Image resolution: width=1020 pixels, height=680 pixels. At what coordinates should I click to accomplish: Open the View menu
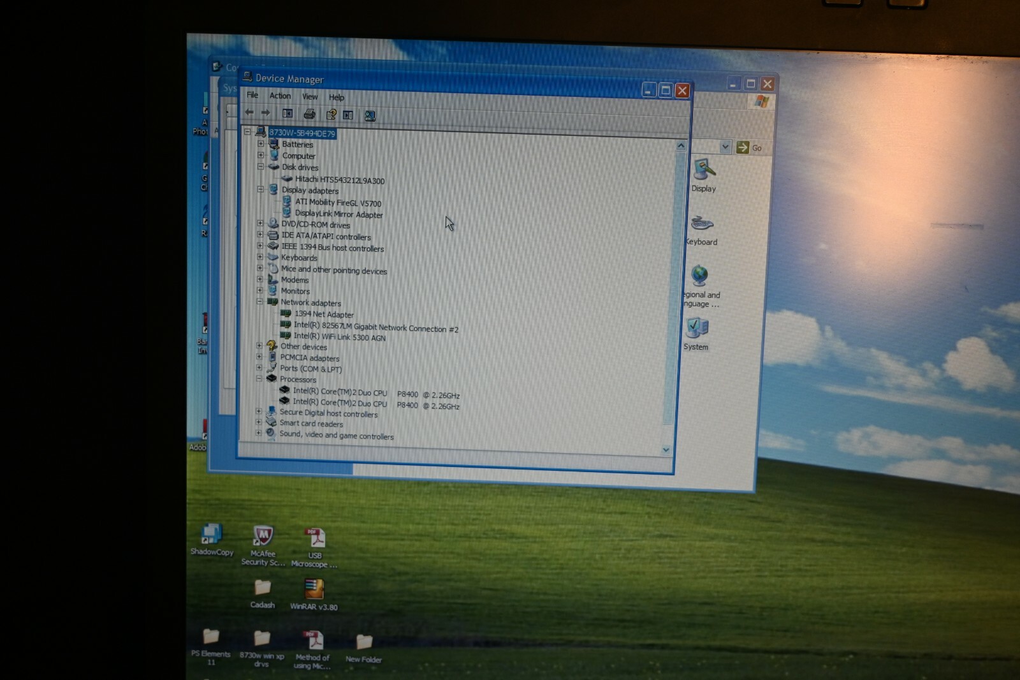[x=310, y=97]
